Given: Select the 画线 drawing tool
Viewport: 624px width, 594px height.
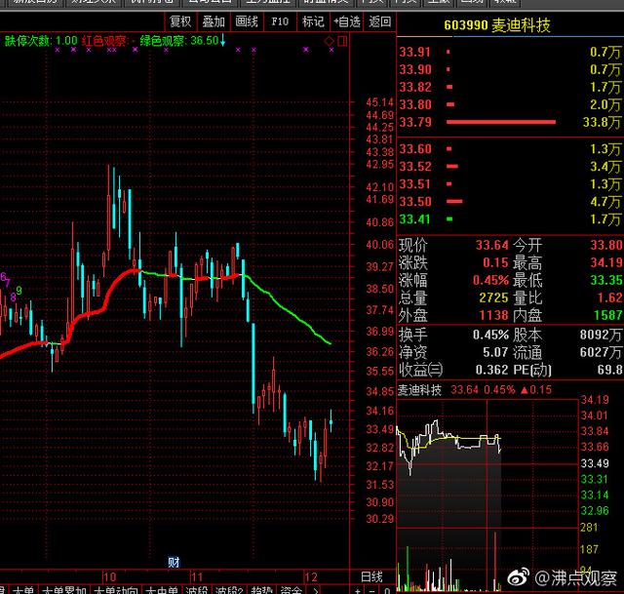Looking at the screenshot, I should pos(247,20).
